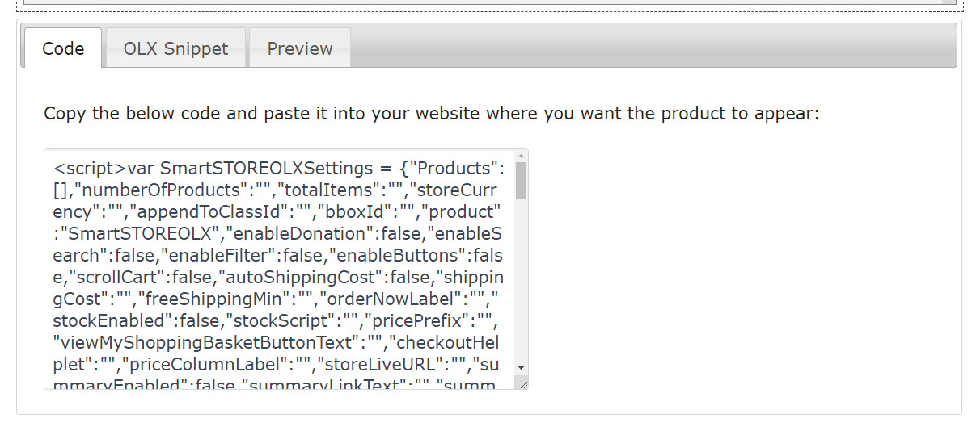Click viewMyShoppingBasketButtonText in the code
This screenshot has width=976, height=431.
coord(204,343)
